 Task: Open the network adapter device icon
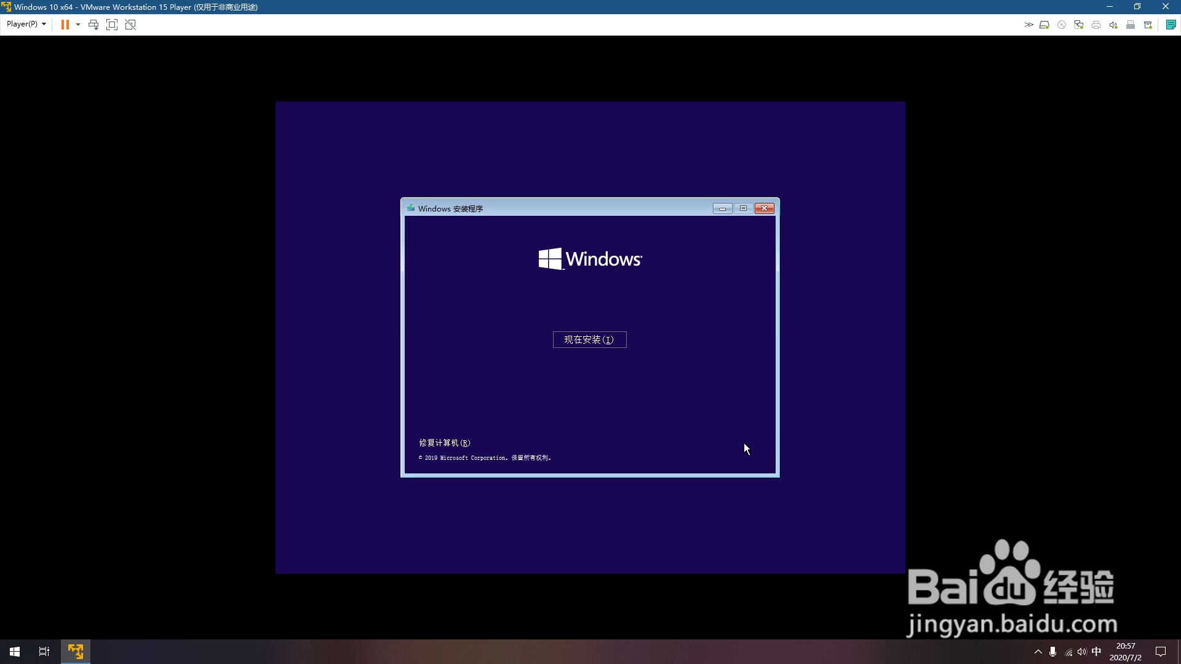(1079, 25)
